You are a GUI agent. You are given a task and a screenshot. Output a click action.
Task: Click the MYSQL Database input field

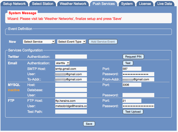(71, 90)
